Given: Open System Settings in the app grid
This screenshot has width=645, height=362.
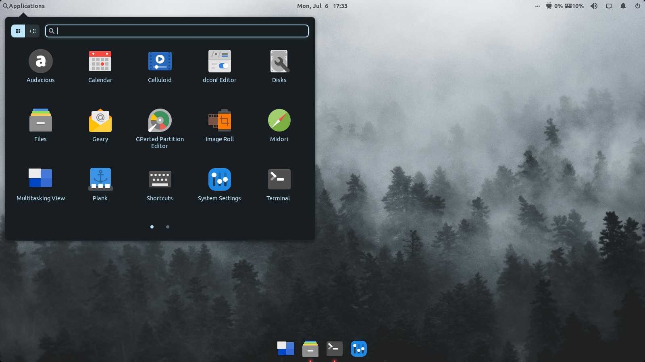Looking at the screenshot, I should [219, 179].
